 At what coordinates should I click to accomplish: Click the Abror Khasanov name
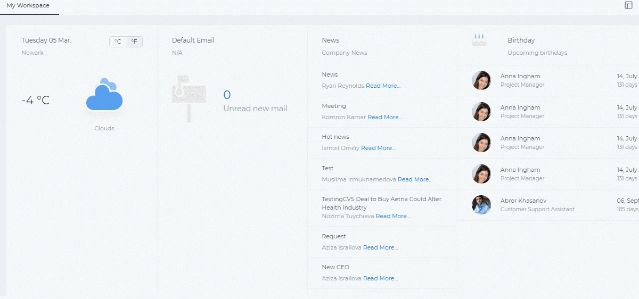524,201
